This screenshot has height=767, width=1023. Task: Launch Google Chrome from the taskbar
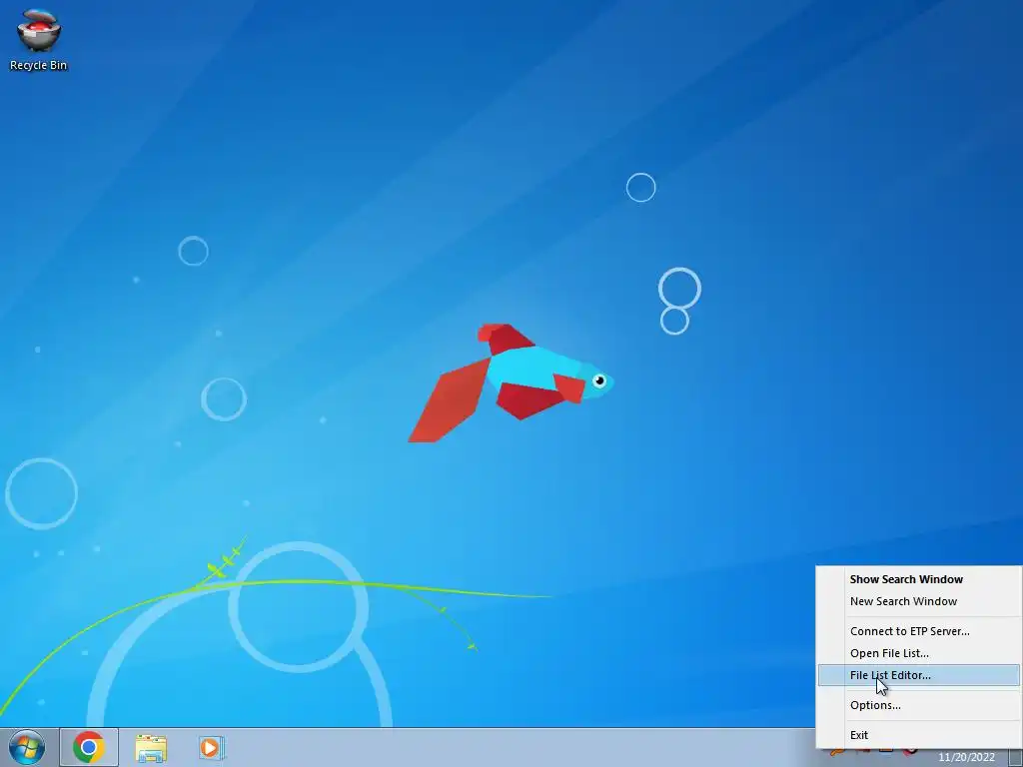click(x=89, y=747)
